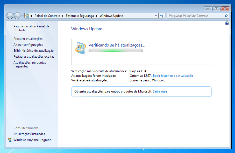Open Windows Anytime Upgrade link

click(x=32, y=140)
